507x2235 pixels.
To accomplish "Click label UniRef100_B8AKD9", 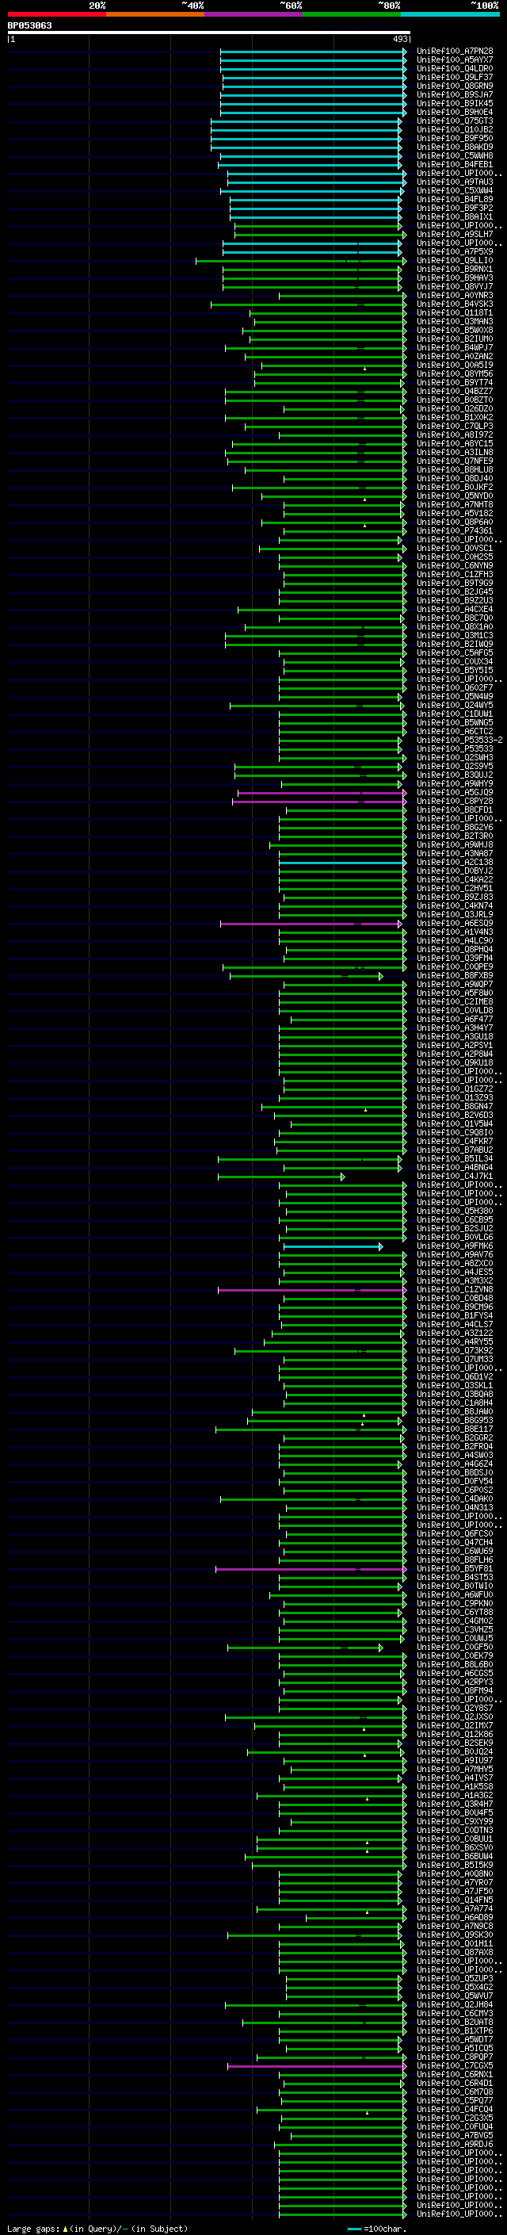I will [454, 147].
